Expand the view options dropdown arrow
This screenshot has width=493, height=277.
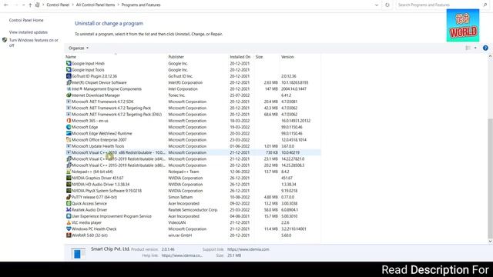(475, 48)
